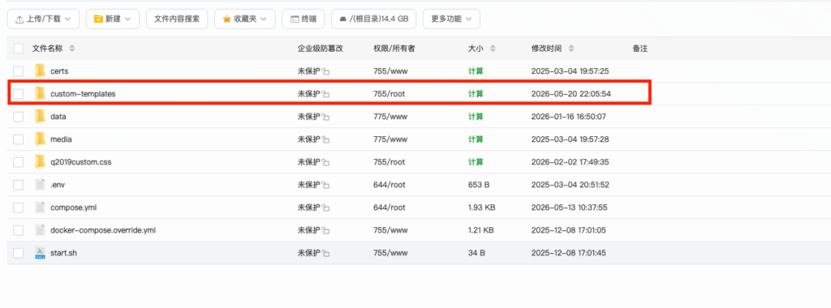The height and width of the screenshot is (308, 831).
Task: Click the compose.yml file icon
Action: coord(40,207)
